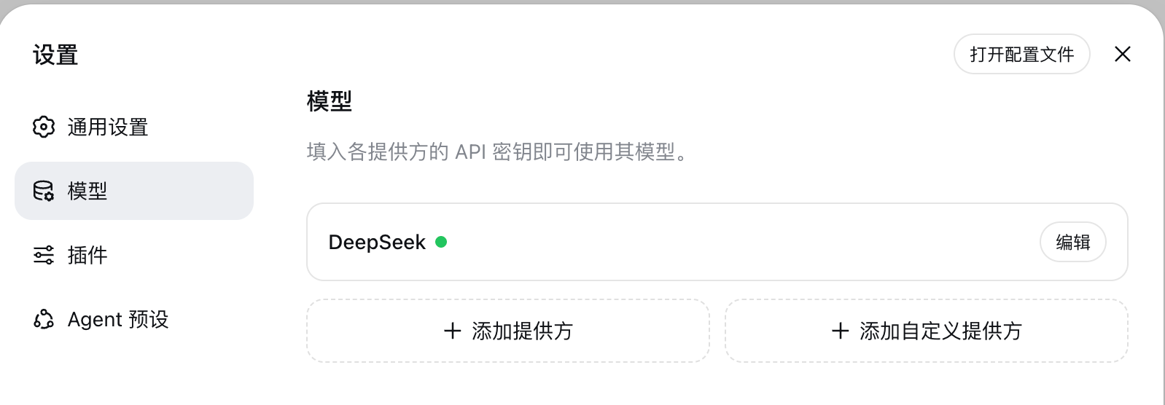This screenshot has height=405, width=1165.
Task: Click the API 密钥 description text
Action: (499, 152)
